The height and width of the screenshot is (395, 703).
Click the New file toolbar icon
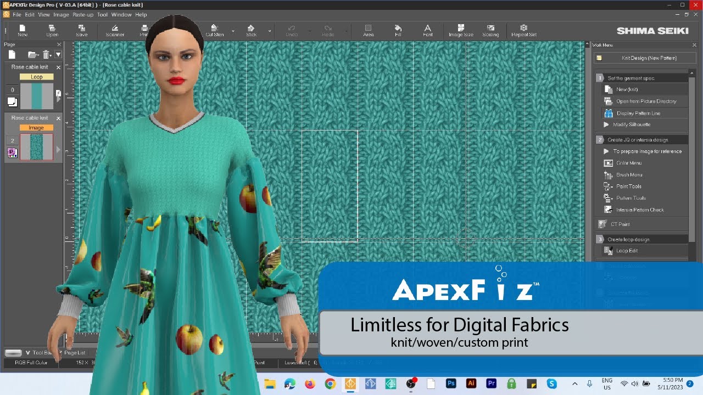click(23, 30)
